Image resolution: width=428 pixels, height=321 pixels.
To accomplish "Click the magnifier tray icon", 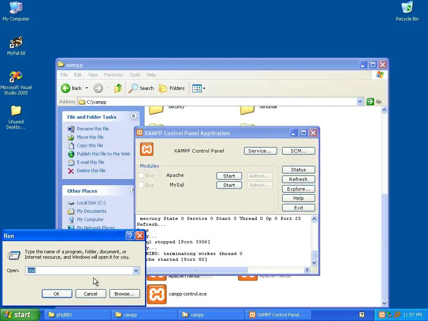I will click(397, 315).
